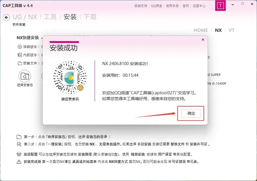257x181 pixels.
Task: Maximize the CAP工具箱 window
Action: (x=243, y=4)
